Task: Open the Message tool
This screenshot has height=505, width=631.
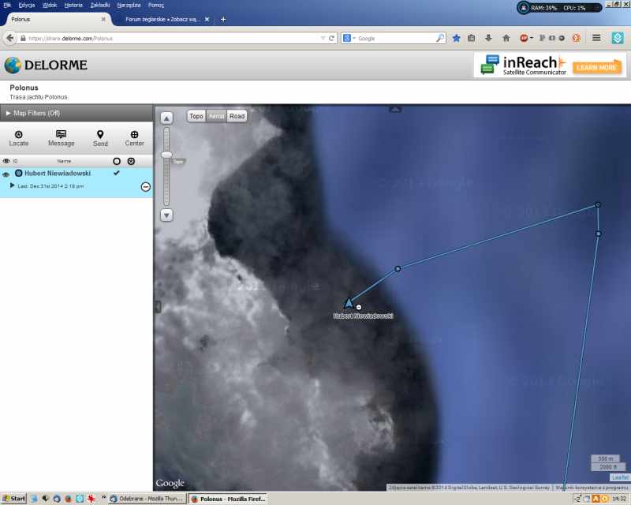Action: [x=61, y=135]
